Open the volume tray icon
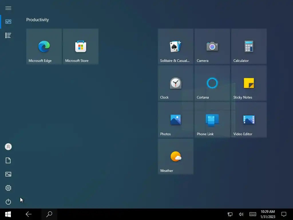The height and width of the screenshot is (220, 293). pyautogui.click(x=241, y=214)
